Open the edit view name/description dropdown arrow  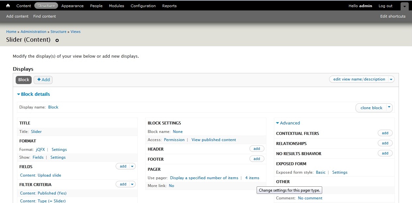click(x=391, y=79)
